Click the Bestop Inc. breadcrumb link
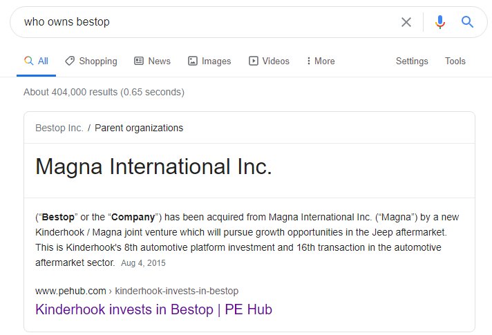 (x=59, y=128)
